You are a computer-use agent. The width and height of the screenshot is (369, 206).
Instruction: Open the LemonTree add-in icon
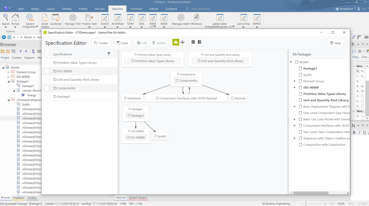(x=243, y=18)
